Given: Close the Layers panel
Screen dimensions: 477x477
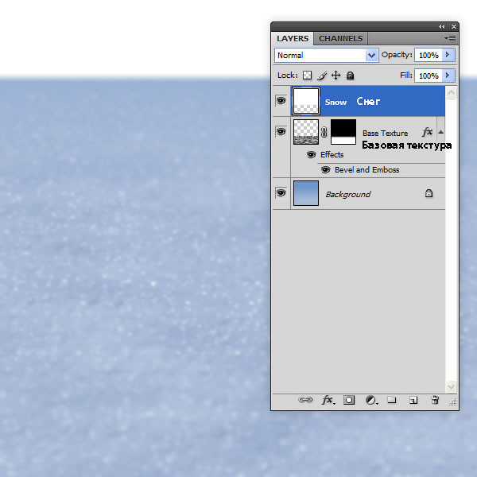Looking at the screenshot, I should (454, 27).
